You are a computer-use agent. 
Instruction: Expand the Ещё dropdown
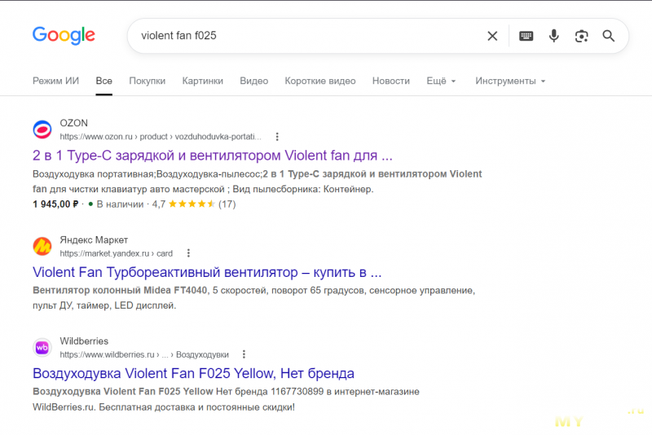441,81
